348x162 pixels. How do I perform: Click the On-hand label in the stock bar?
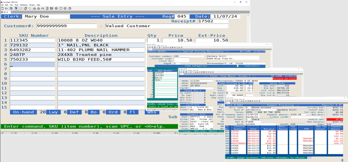(x=23, y=112)
